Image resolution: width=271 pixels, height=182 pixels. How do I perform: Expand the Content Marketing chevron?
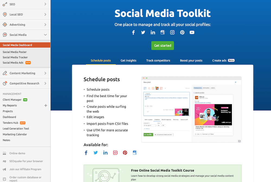click(x=45, y=73)
